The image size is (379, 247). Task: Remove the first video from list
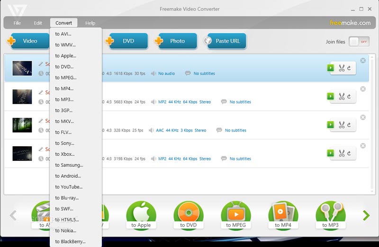363,61
